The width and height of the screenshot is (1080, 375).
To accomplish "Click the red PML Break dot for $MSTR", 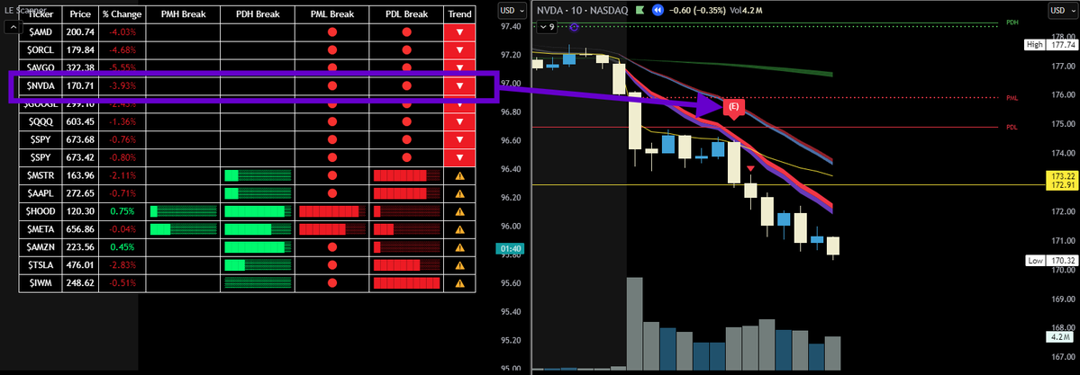I will [x=332, y=175].
